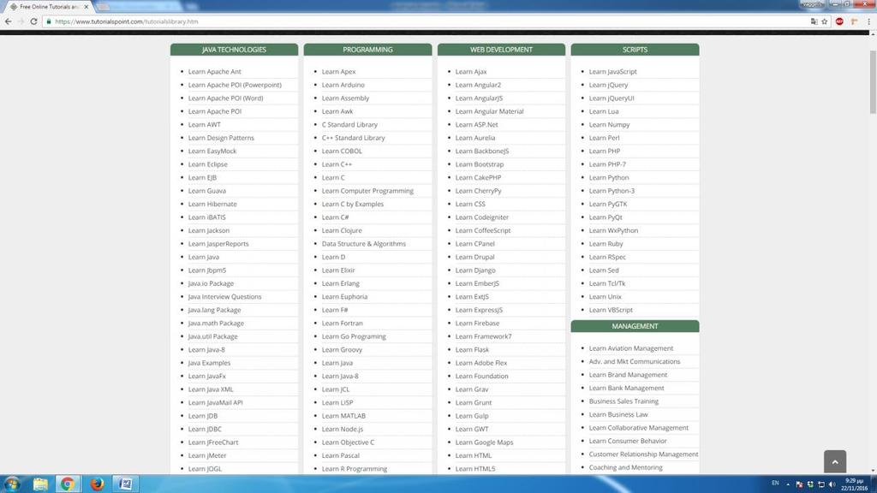Open Learn HTML5 link

(475, 469)
